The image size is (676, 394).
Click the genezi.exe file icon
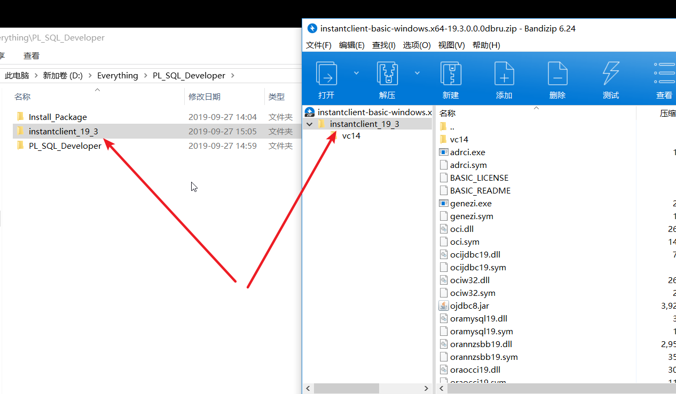(x=443, y=204)
